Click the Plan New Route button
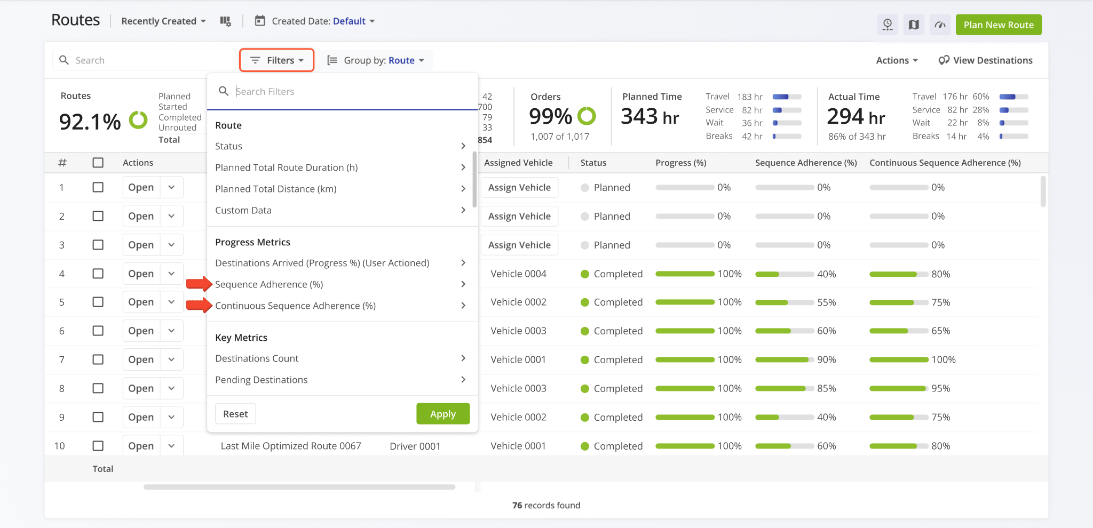 click(x=999, y=25)
